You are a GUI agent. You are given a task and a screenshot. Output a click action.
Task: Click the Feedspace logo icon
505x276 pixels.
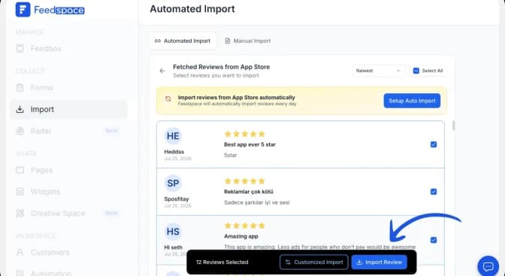(x=23, y=10)
